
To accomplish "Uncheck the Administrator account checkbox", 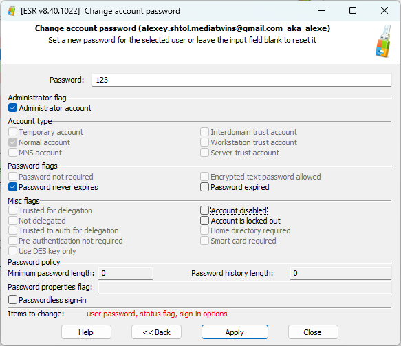I will [12, 108].
